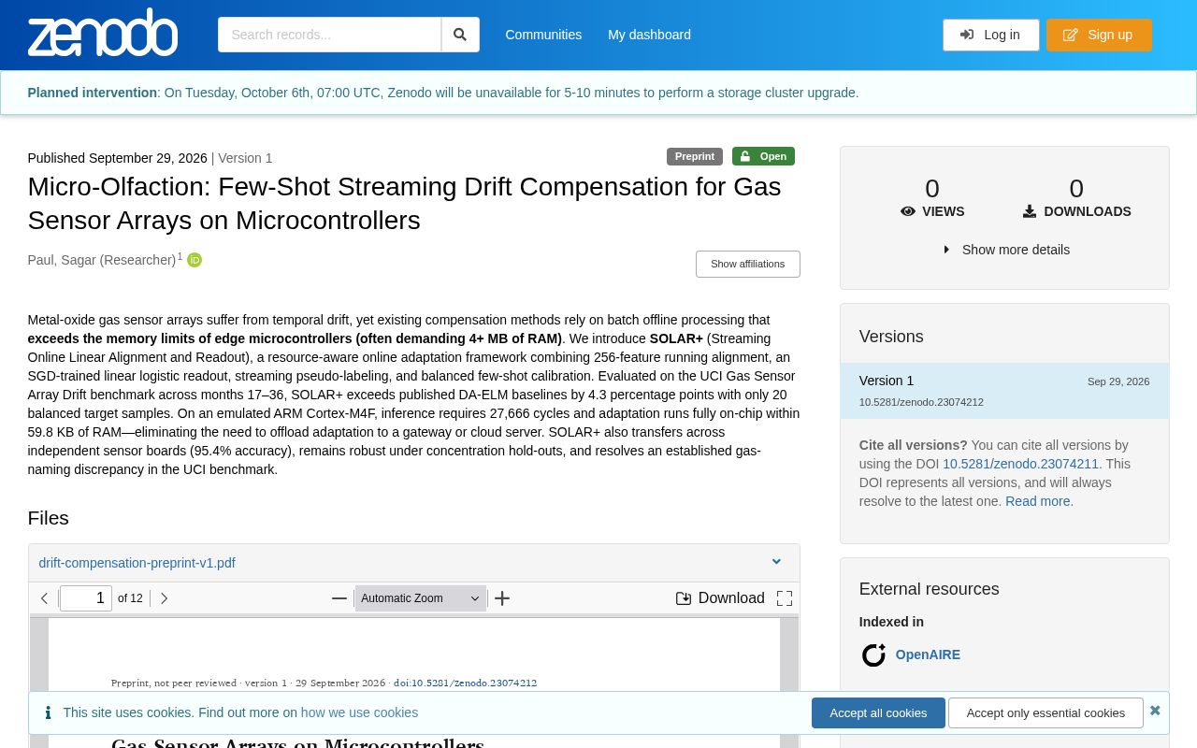Click the Preprint badge
The width and height of the screenshot is (1197, 748).
pos(695,156)
